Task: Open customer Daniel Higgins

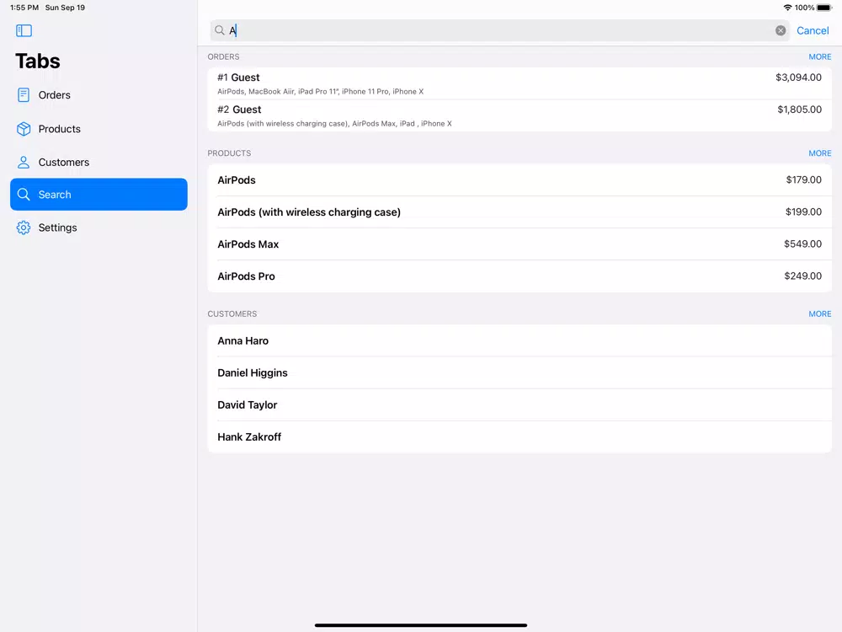Action: [520, 373]
